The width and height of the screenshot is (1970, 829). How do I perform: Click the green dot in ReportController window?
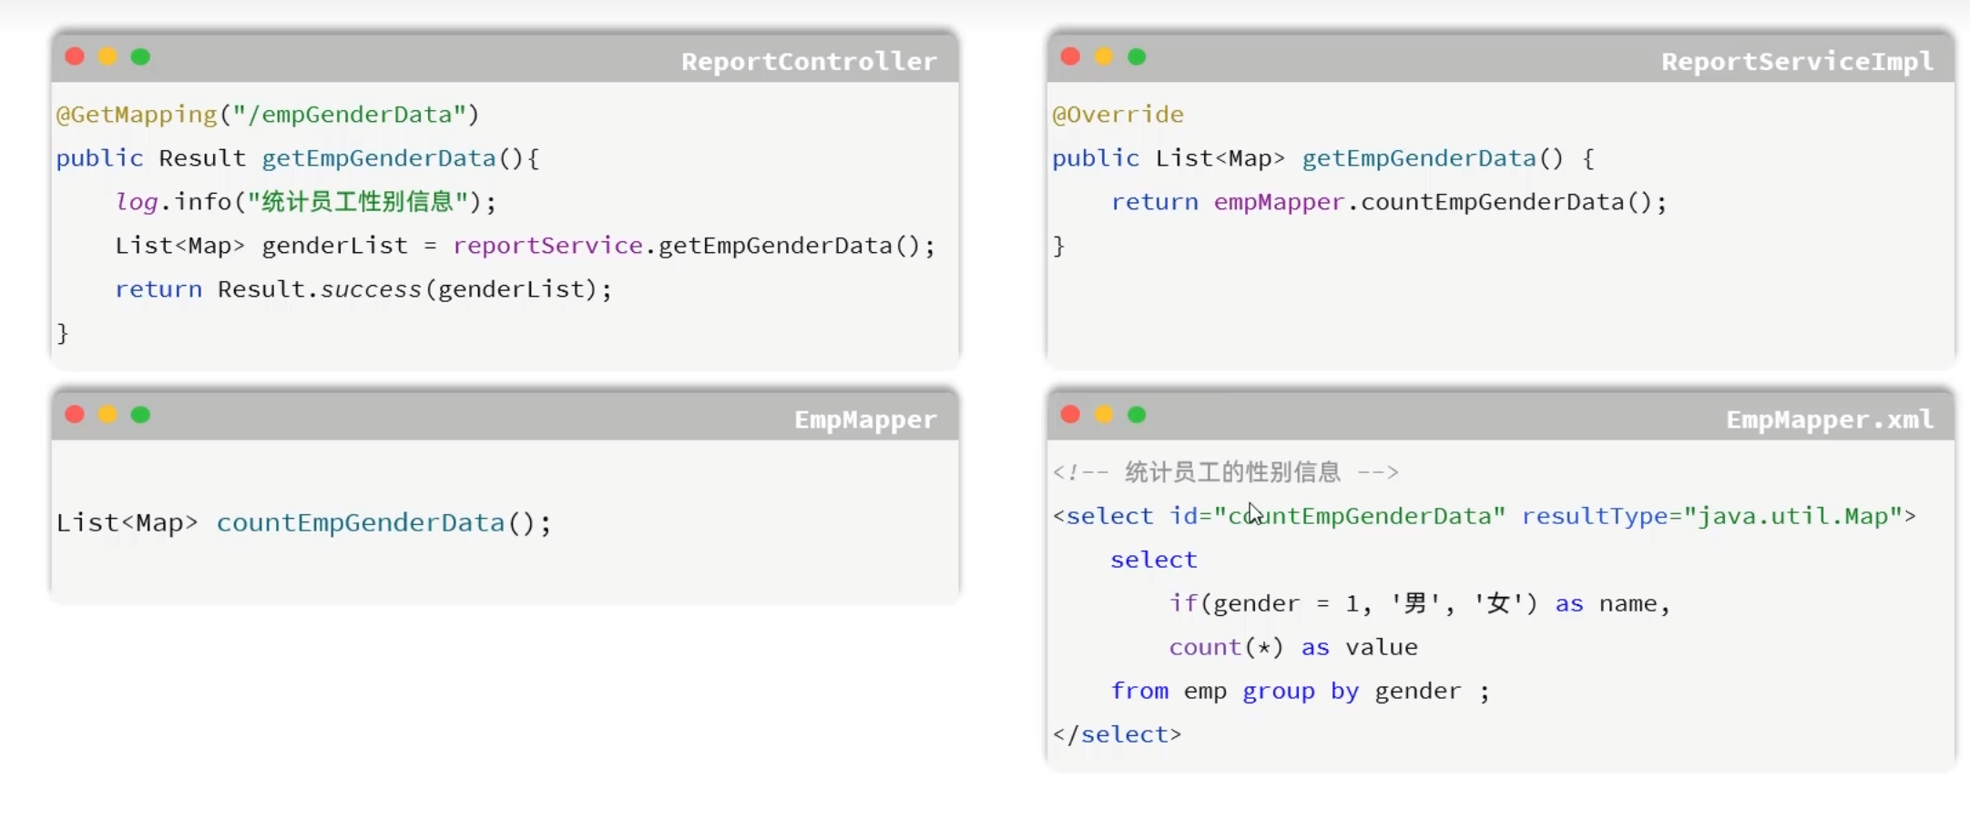pyautogui.click(x=140, y=56)
